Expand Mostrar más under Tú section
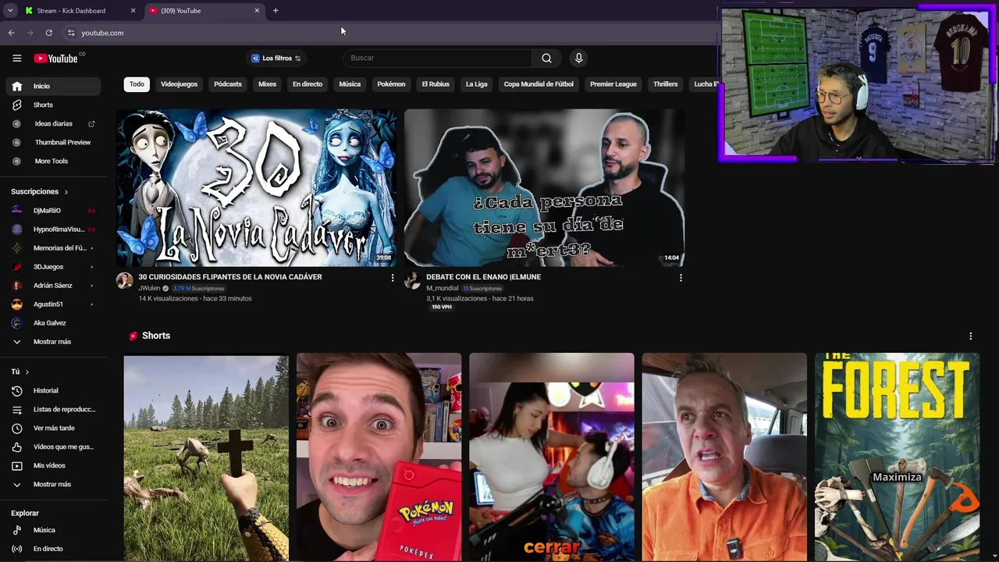The height and width of the screenshot is (562, 999). 53,484
